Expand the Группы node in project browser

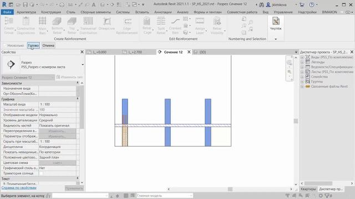pyautogui.click(x=302, y=82)
